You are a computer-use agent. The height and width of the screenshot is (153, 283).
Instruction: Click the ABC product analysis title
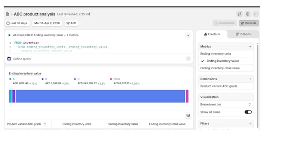[x=35, y=14]
